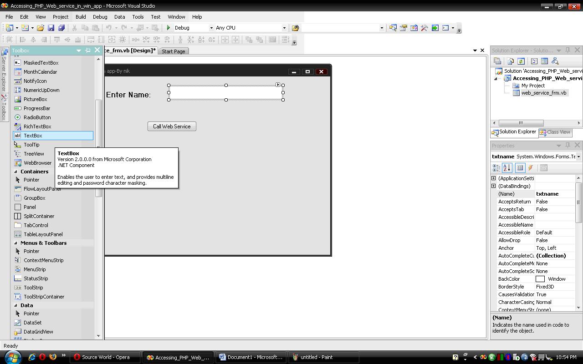
Task: Click View Code icon in Solution Explorer
Action: [534, 61]
